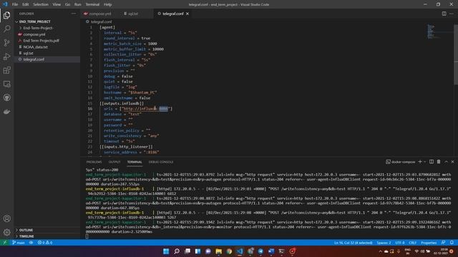Open the Edit menu

tap(26, 4)
